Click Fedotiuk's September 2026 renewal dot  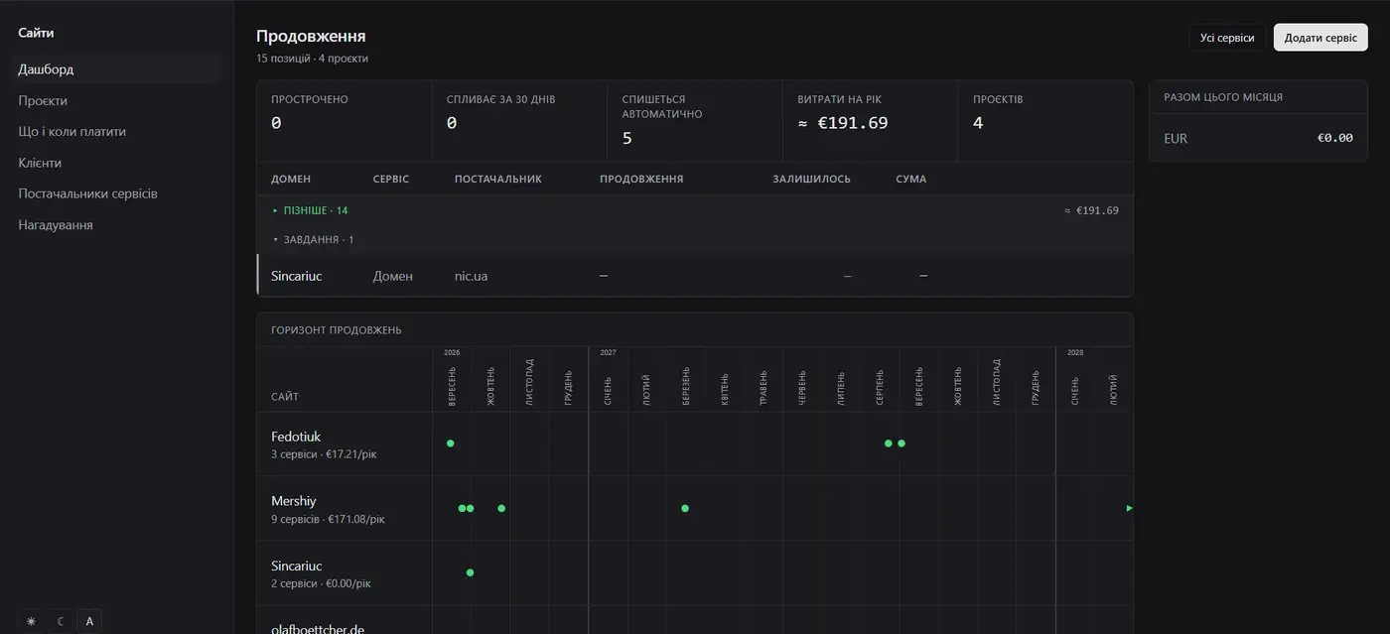(x=450, y=444)
